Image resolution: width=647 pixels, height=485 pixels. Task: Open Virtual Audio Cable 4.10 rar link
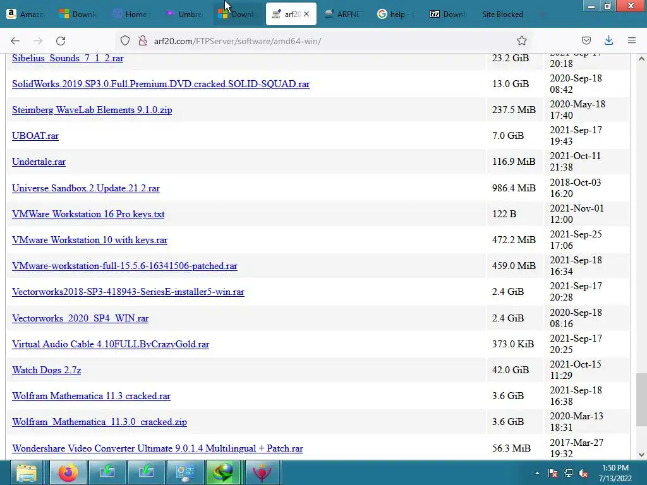[x=111, y=344]
